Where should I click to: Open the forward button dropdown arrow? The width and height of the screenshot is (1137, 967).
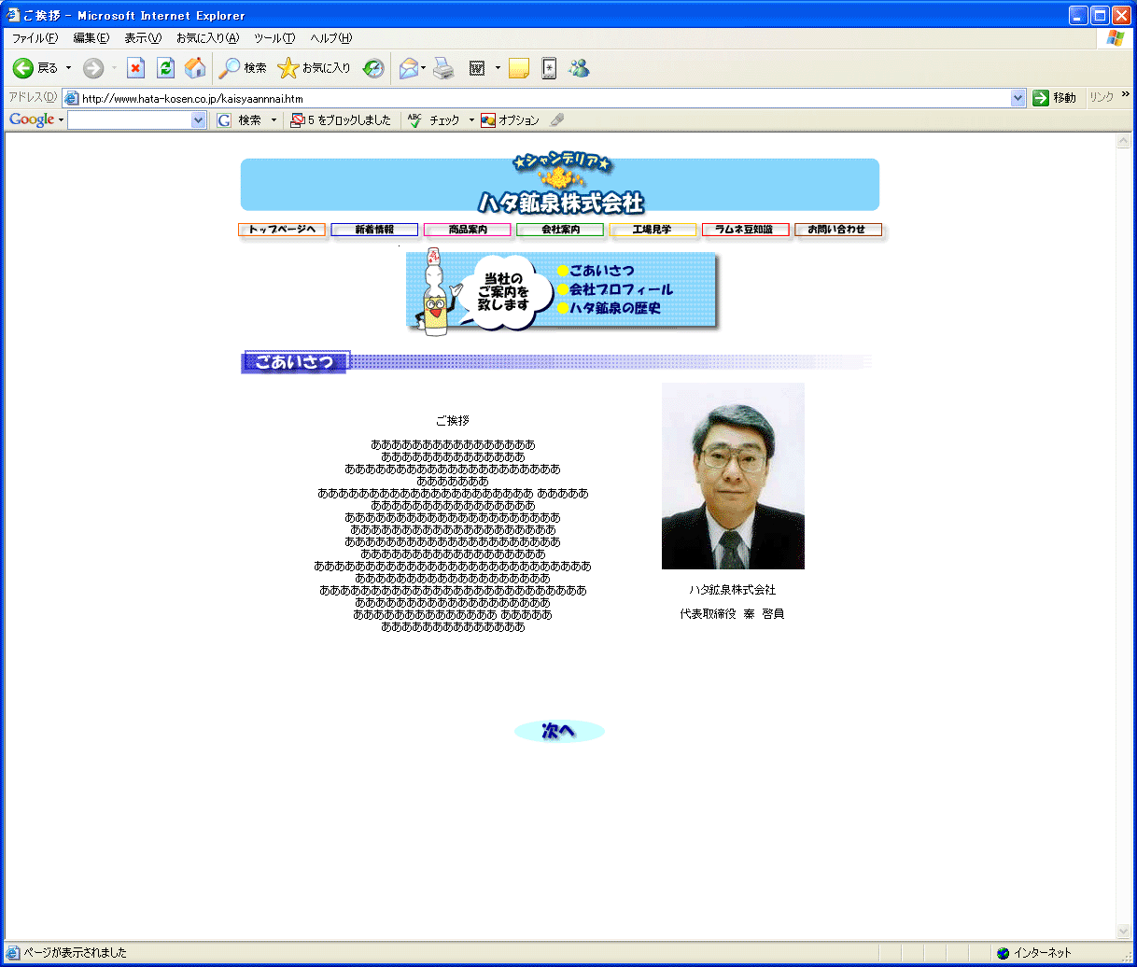coord(114,68)
